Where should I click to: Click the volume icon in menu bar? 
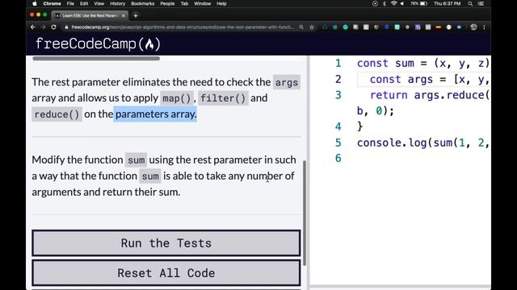[402, 3]
